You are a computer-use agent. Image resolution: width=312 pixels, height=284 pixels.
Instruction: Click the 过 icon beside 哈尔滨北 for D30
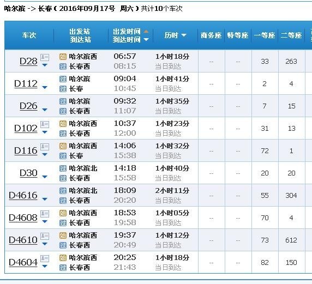tap(63, 168)
